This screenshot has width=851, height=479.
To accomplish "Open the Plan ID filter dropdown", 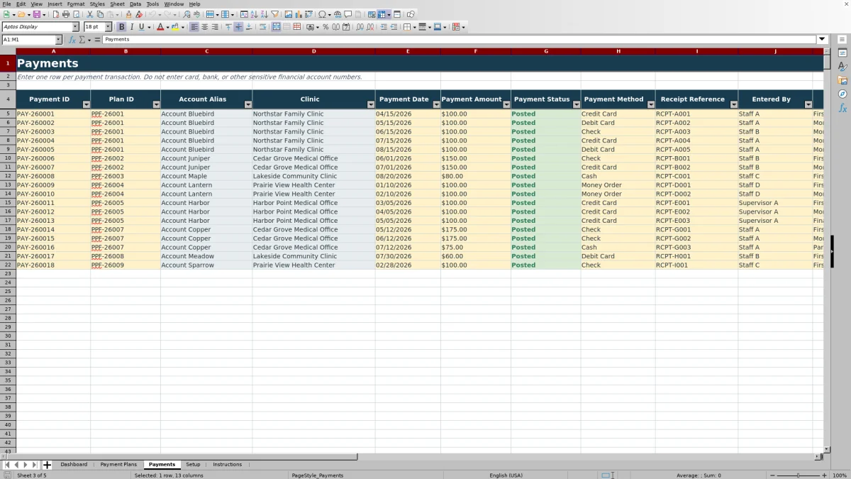I will 157,104.
